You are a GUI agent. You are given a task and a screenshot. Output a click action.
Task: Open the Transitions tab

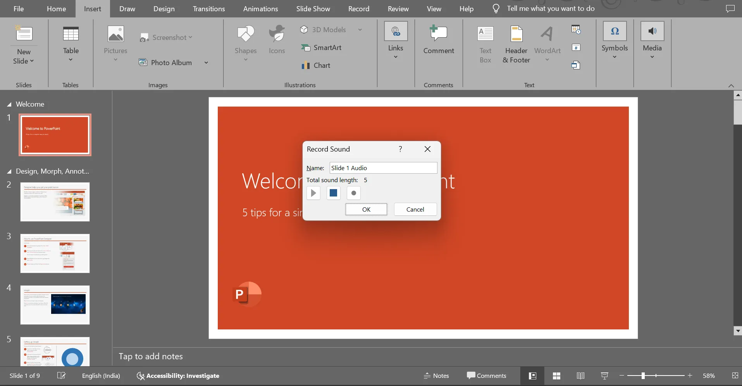[209, 9]
